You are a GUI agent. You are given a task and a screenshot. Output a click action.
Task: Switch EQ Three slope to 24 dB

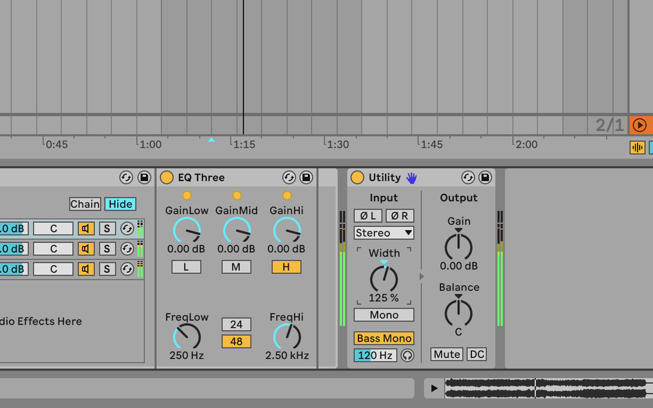click(235, 324)
